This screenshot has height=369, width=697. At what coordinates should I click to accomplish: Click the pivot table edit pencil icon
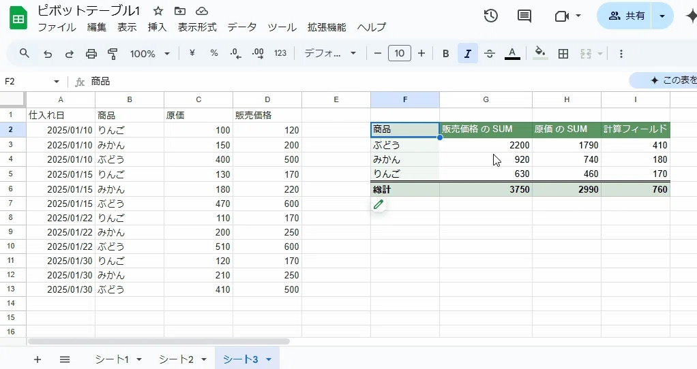click(x=379, y=204)
